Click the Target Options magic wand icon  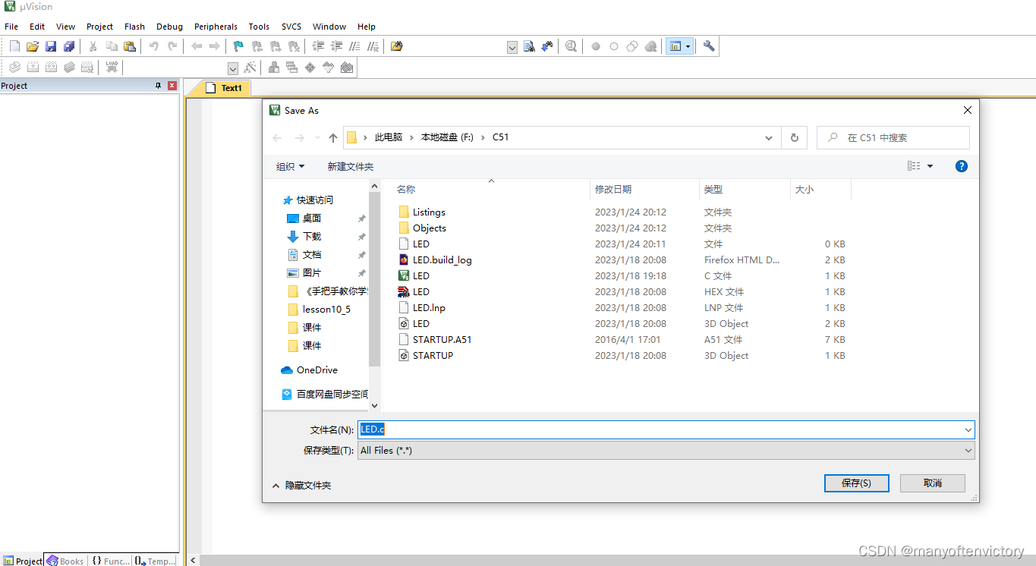[250, 68]
